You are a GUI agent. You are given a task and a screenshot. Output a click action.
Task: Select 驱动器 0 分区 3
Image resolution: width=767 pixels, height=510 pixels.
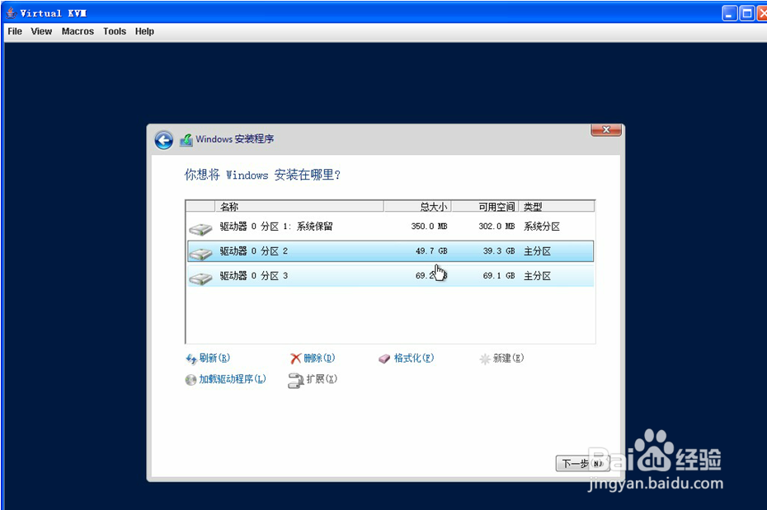[x=330, y=275]
